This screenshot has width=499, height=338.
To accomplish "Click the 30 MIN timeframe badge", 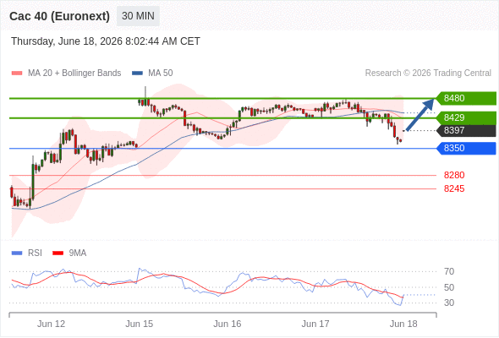I will [x=138, y=16].
